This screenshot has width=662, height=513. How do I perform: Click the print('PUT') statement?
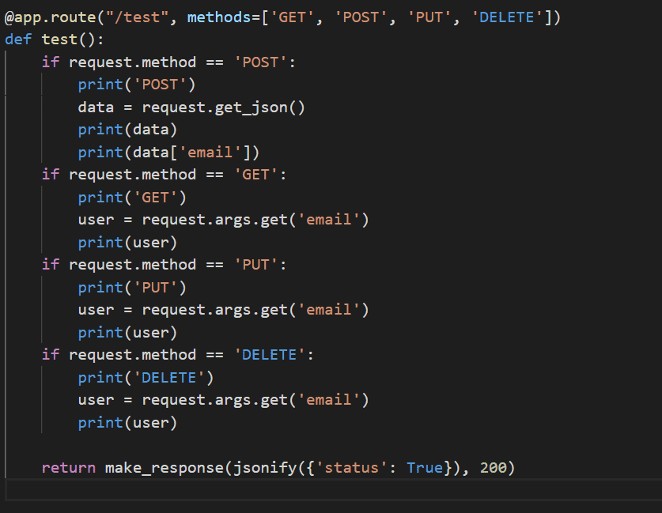tap(132, 288)
